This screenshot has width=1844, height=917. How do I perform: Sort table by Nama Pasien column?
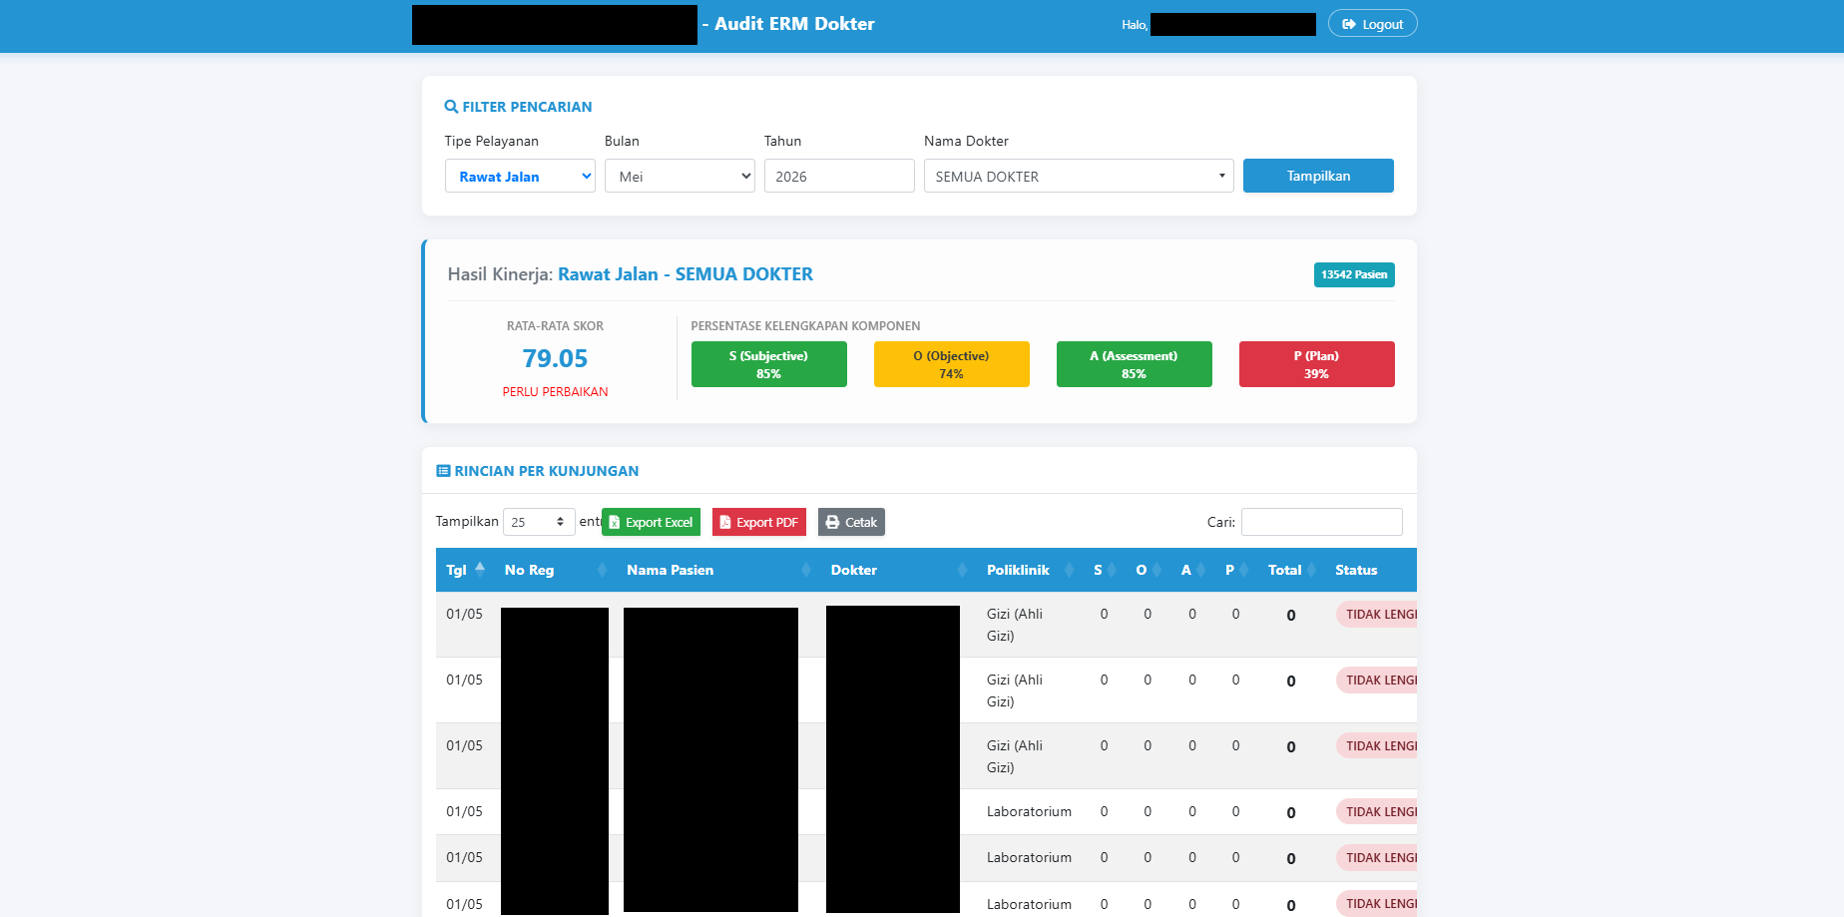pyautogui.click(x=718, y=570)
